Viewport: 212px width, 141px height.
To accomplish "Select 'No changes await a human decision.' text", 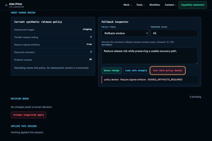I will tap(32, 107).
